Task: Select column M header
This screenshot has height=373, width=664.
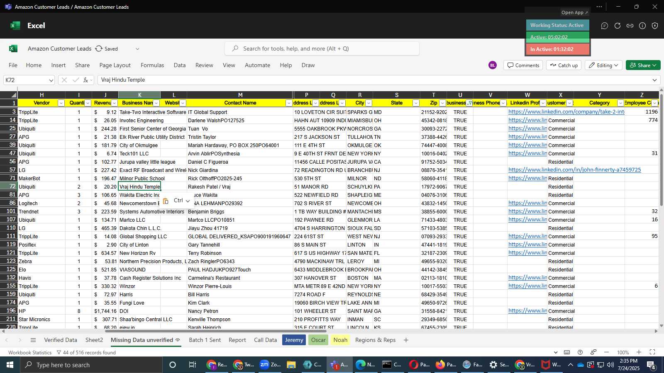Action: [x=240, y=95]
